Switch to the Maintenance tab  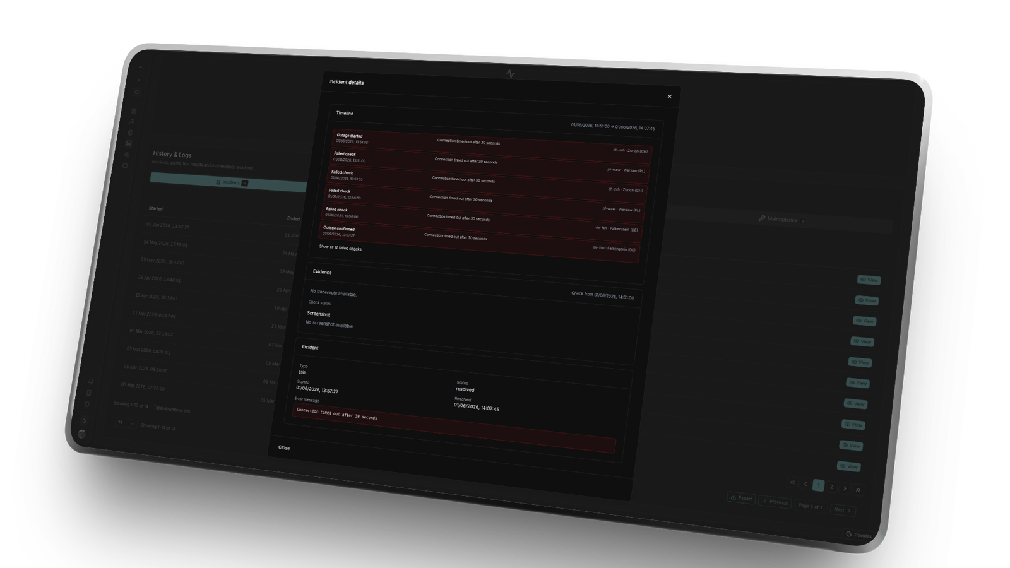point(781,219)
